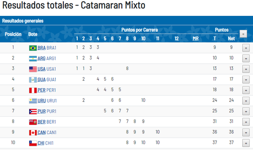
Task: Expand the PER1 row plus button
Action: pos(246,90)
